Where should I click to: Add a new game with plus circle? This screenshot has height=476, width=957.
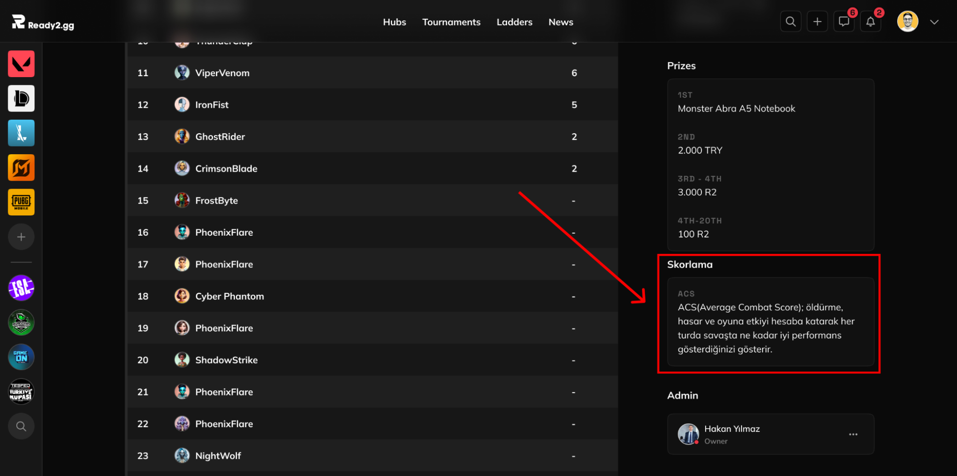pos(21,237)
